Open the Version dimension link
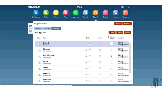The height and width of the screenshot is (91, 162). (46, 74)
